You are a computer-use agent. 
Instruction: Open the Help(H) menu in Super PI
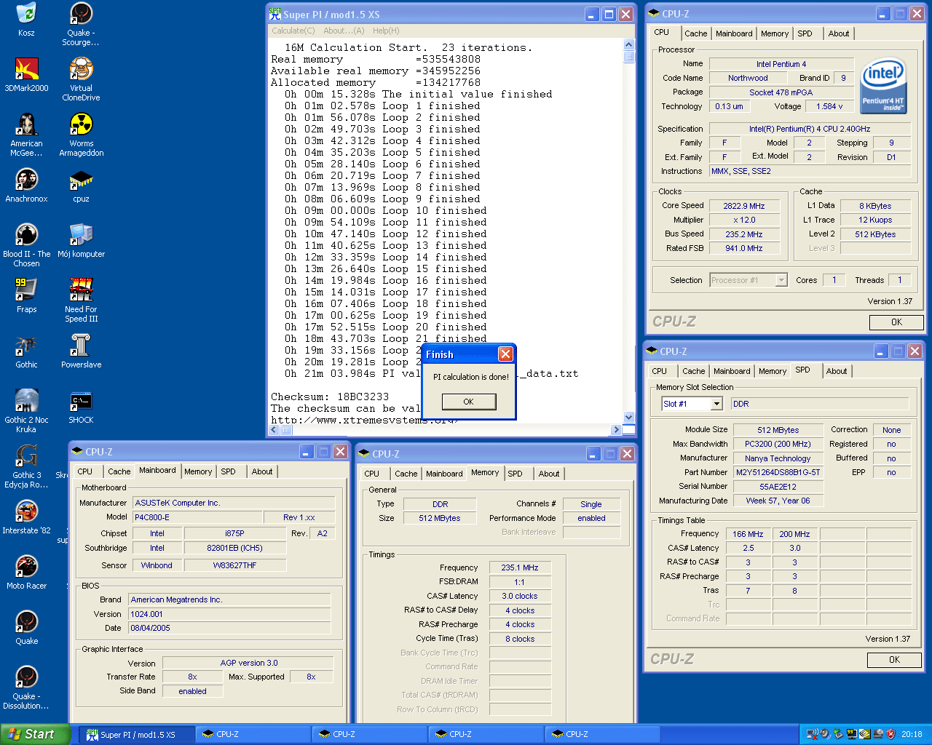[386, 31]
